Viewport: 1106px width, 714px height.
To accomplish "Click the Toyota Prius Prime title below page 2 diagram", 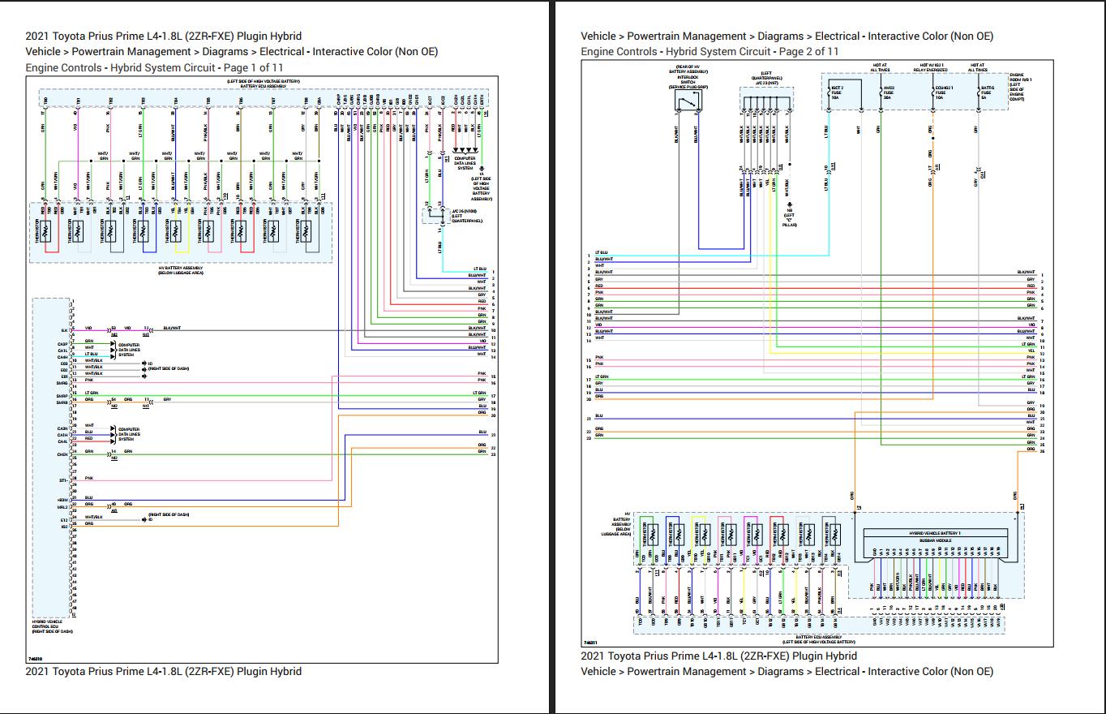I will pyautogui.click(x=718, y=656).
